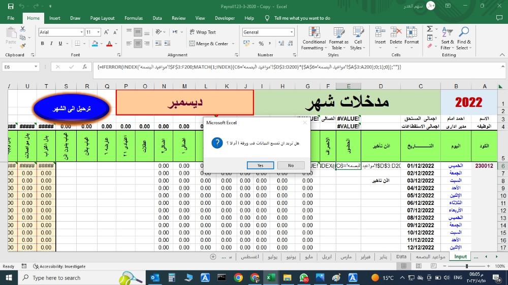Toggle Italic formatting

point(51,43)
